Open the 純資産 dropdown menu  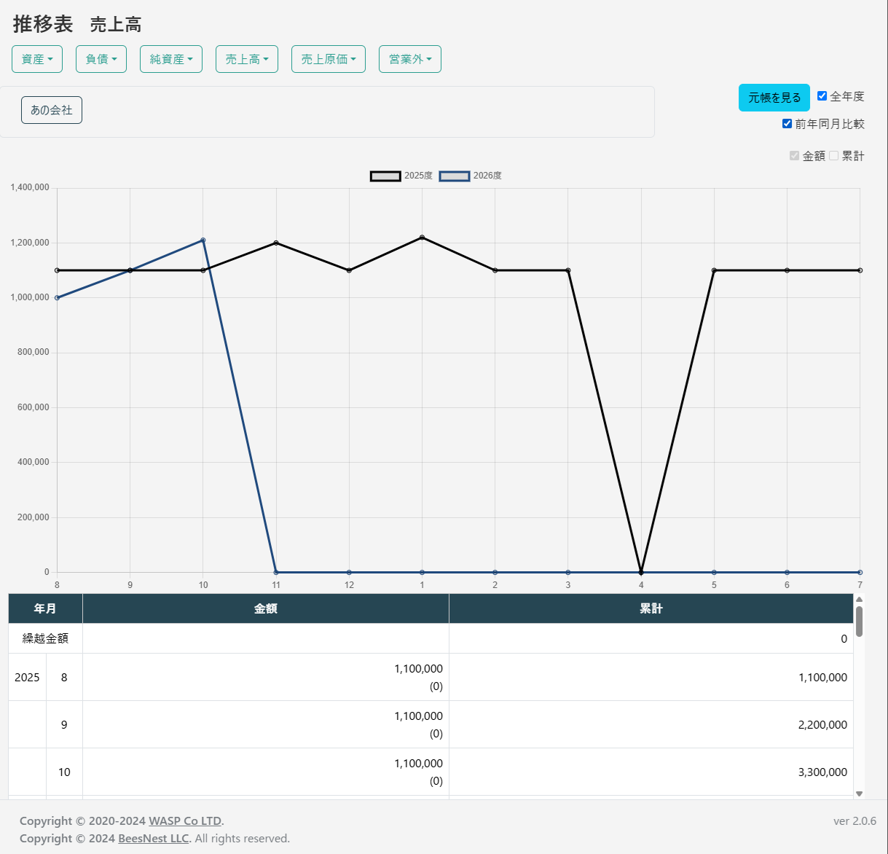tap(171, 59)
